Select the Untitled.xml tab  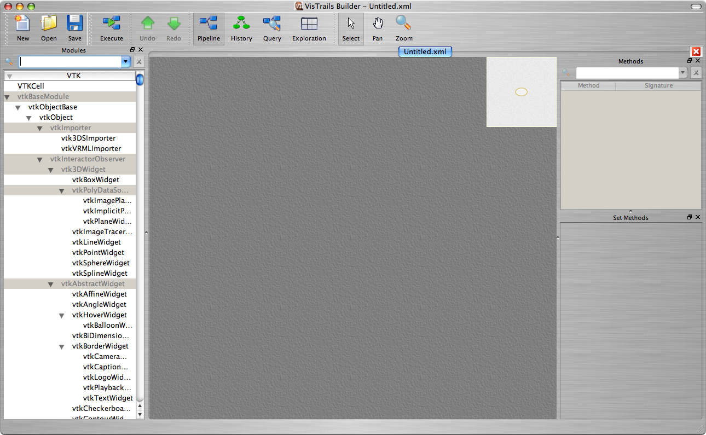click(x=425, y=52)
